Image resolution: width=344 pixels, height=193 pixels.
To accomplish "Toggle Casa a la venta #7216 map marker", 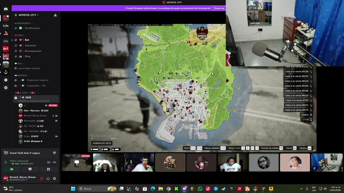I will coord(298,101).
